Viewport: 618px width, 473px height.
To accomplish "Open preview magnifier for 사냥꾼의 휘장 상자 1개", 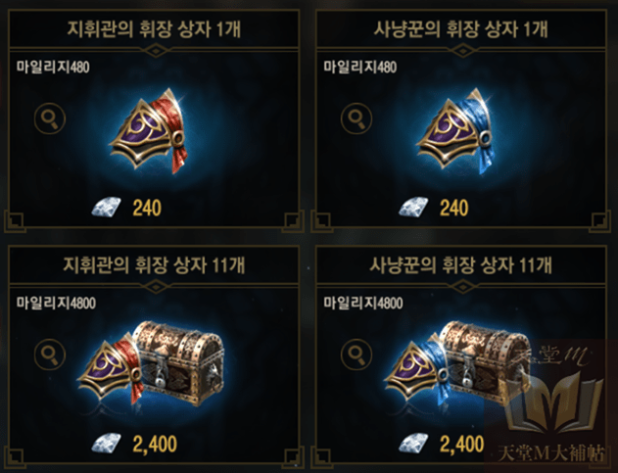I will coord(357,118).
